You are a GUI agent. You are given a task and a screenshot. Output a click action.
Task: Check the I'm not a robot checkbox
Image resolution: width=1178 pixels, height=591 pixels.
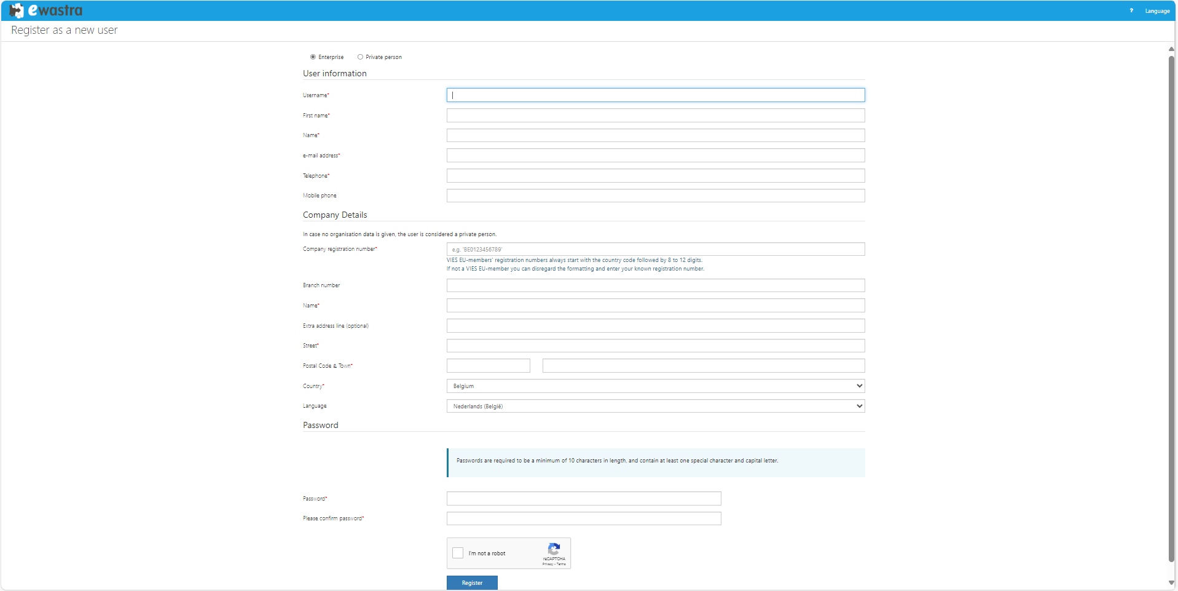458,553
